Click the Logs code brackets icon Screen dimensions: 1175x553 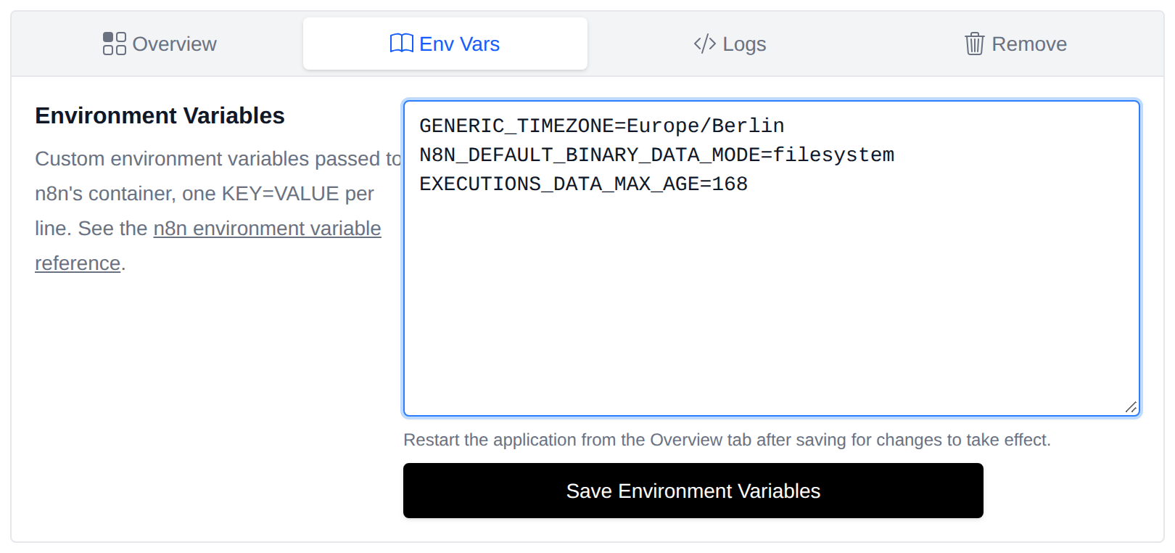click(705, 44)
